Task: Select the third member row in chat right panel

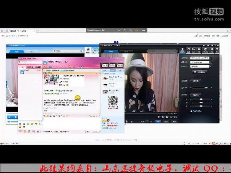Action: (112, 91)
